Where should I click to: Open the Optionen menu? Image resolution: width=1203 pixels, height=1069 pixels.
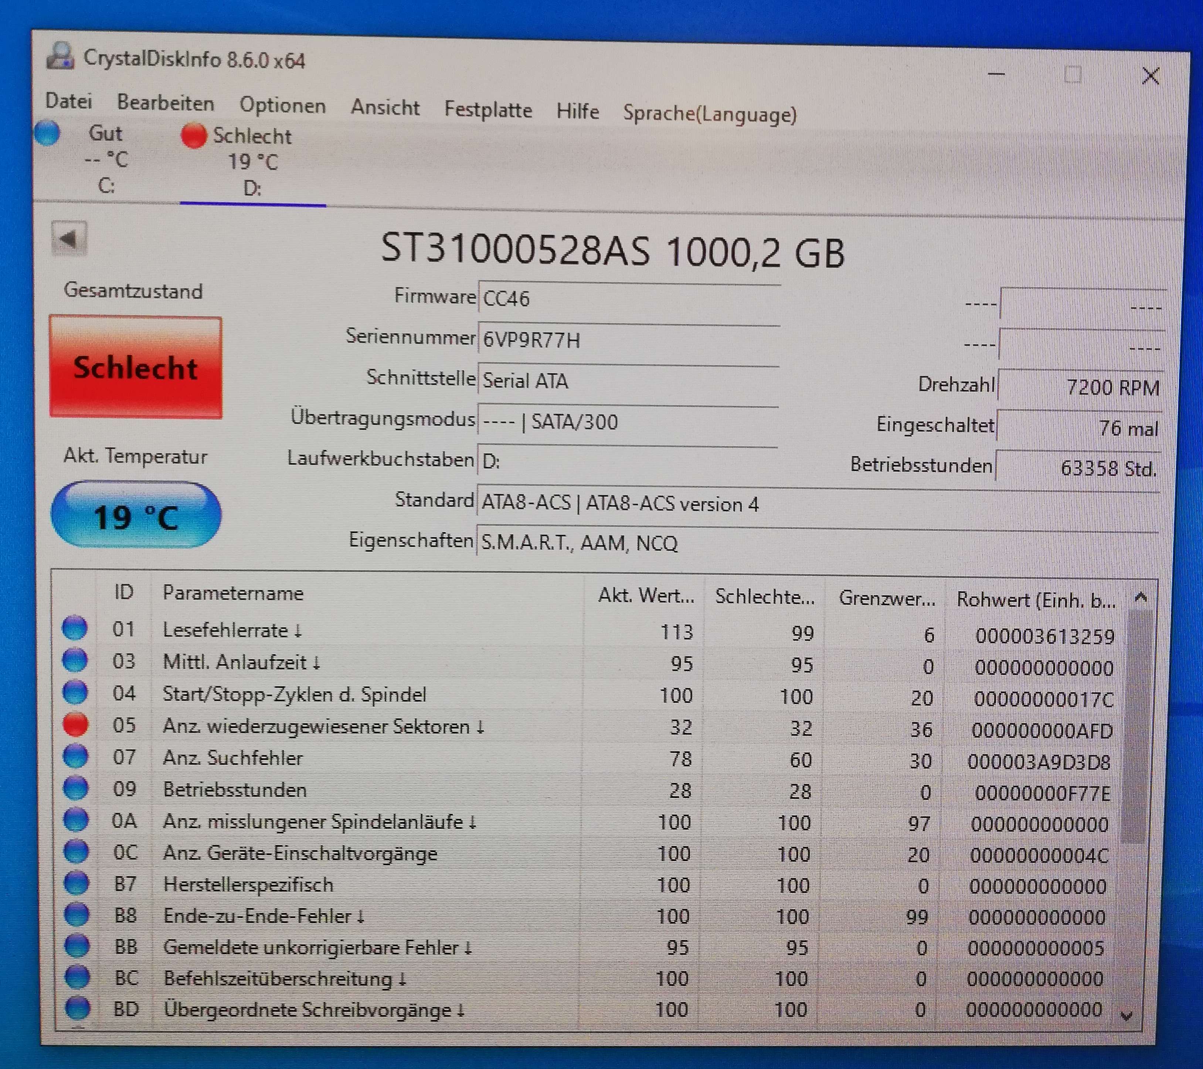282,105
